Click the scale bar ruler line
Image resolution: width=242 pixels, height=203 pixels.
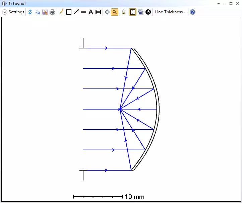[98, 197]
